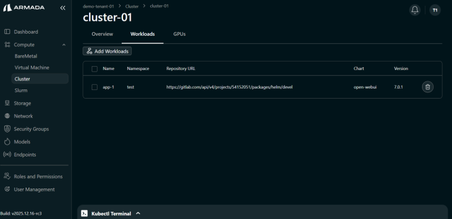452x219 pixels.
Task: Click the Add Workloads button
Action: (107, 51)
